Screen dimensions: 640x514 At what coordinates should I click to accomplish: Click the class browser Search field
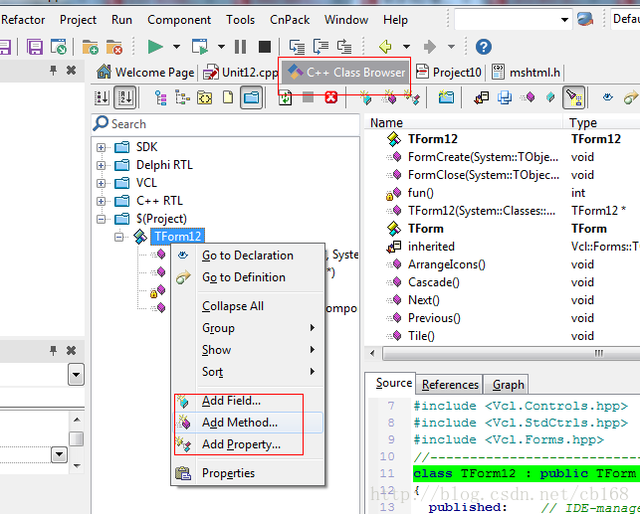pyautogui.click(x=225, y=124)
